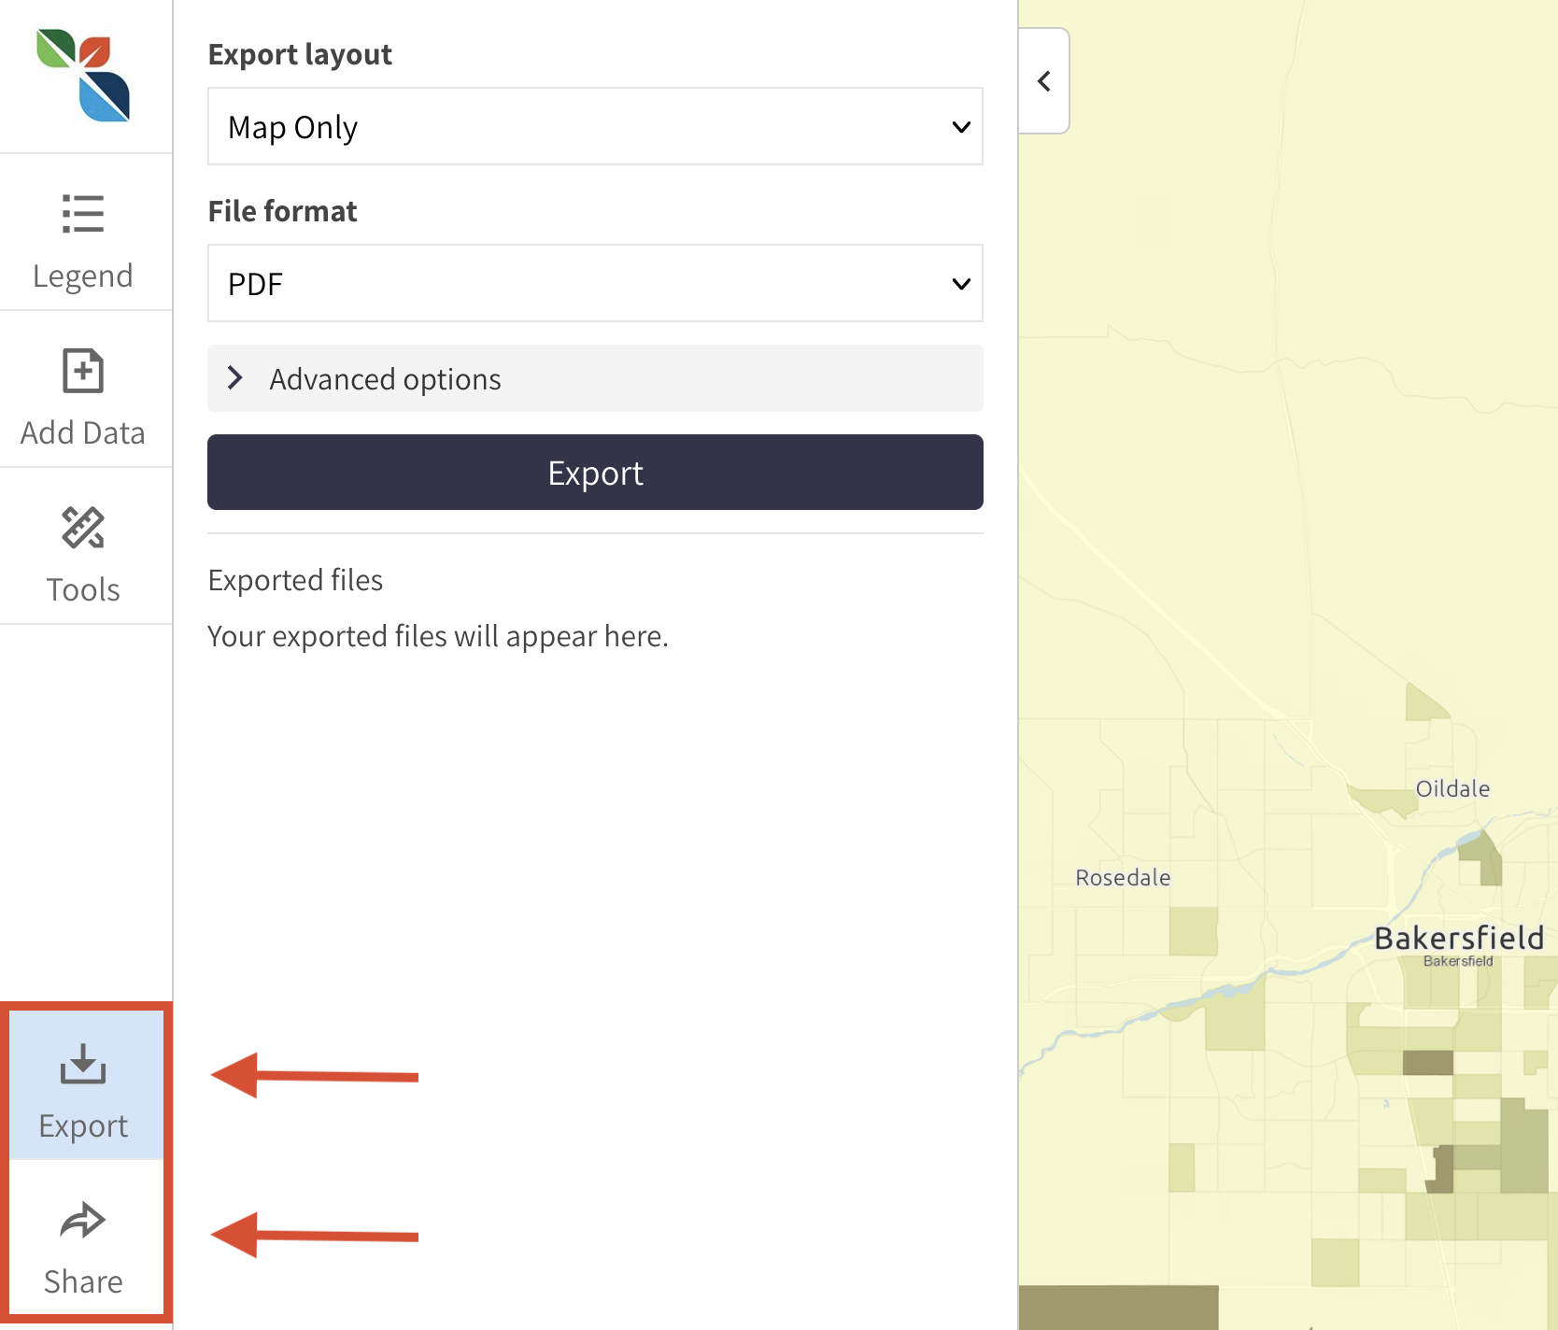Screen dimensions: 1558x1330
Task: Click the download arrow inside Export icon
Action: (x=83, y=1065)
